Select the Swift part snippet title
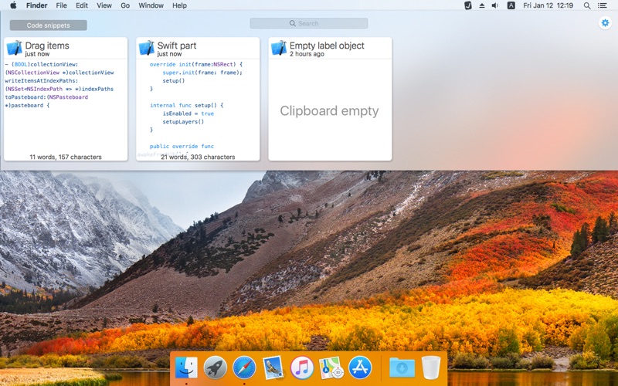 tap(177, 46)
